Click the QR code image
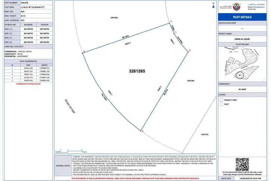The image size is (271, 181). click(x=242, y=164)
